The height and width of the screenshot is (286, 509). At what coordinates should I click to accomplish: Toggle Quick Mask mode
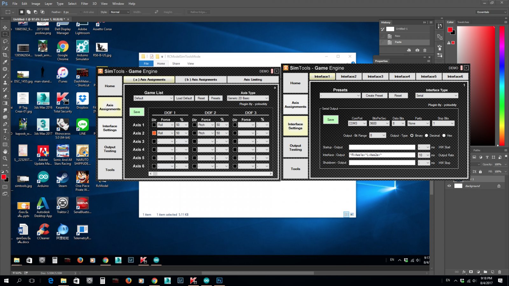point(5,187)
